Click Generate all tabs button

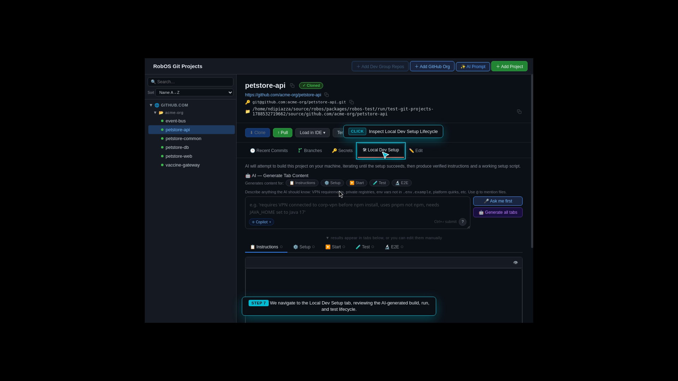click(498, 212)
